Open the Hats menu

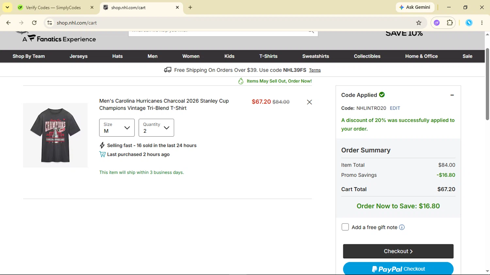118,56
